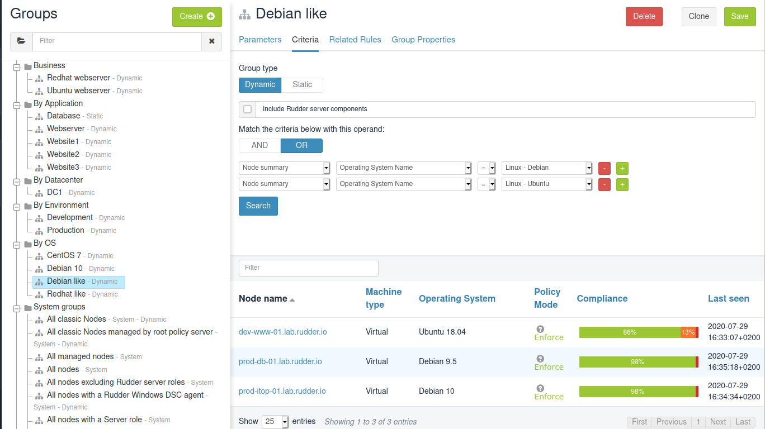Viewport: 765px width, 429px height.
Task: Enable Include Rudder server components checkbox
Action: 247,109
